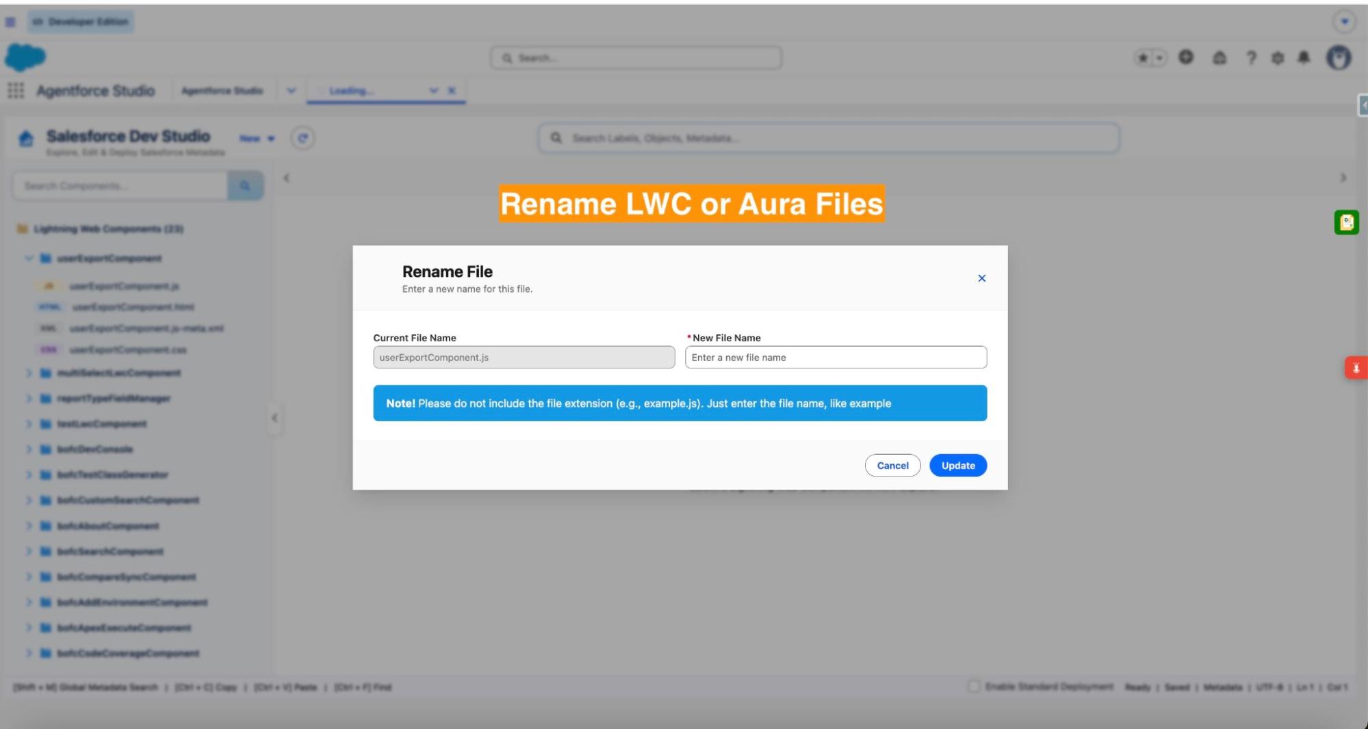This screenshot has height=729, width=1368.
Task: Open the Trailhead guidance icon
Action: pyautogui.click(x=1219, y=58)
